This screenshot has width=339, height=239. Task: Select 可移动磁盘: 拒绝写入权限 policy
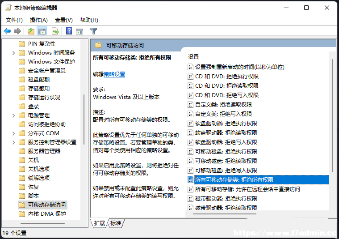click(x=226, y=171)
